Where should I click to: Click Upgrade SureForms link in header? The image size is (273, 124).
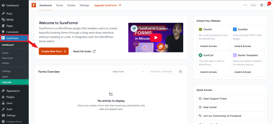click(107, 5)
